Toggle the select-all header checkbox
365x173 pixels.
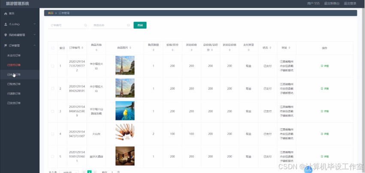click(53, 48)
